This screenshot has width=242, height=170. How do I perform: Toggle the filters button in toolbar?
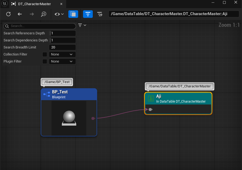(88, 14)
